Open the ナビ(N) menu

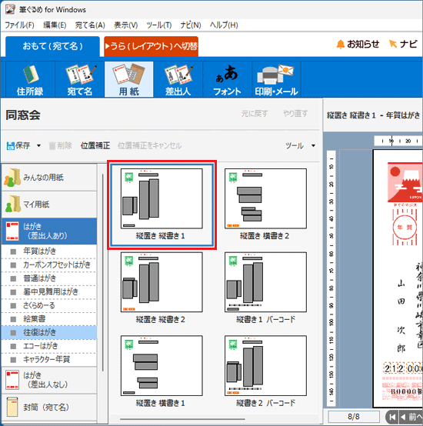(191, 25)
